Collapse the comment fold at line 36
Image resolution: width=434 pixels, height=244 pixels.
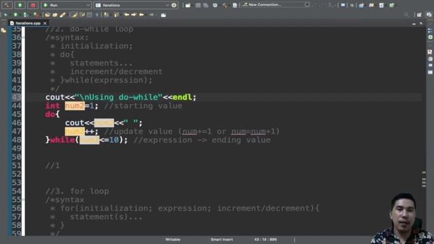point(23,38)
